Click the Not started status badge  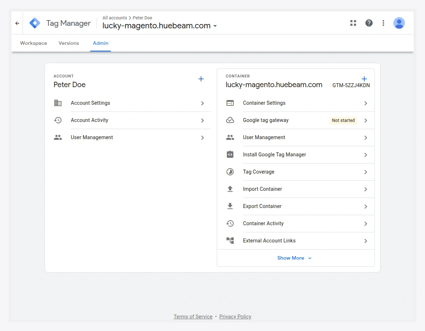(343, 120)
